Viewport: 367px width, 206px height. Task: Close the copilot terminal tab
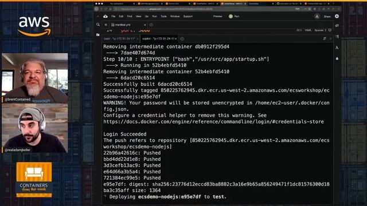pos(176,39)
